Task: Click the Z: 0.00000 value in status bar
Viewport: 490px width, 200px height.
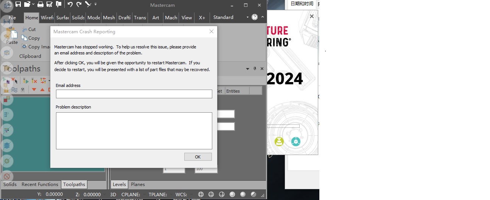Action: pyautogui.click(x=89, y=194)
